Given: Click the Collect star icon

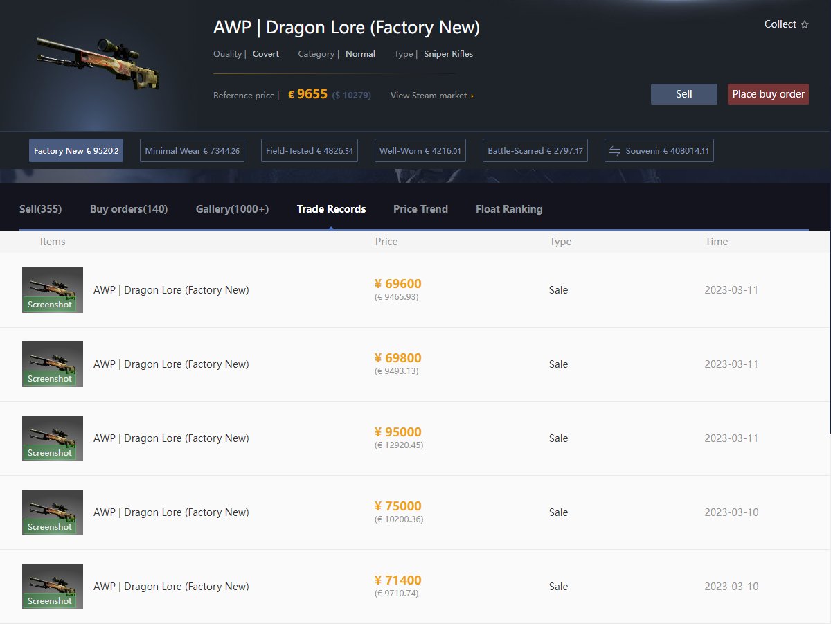Looking at the screenshot, I should 804,24.
